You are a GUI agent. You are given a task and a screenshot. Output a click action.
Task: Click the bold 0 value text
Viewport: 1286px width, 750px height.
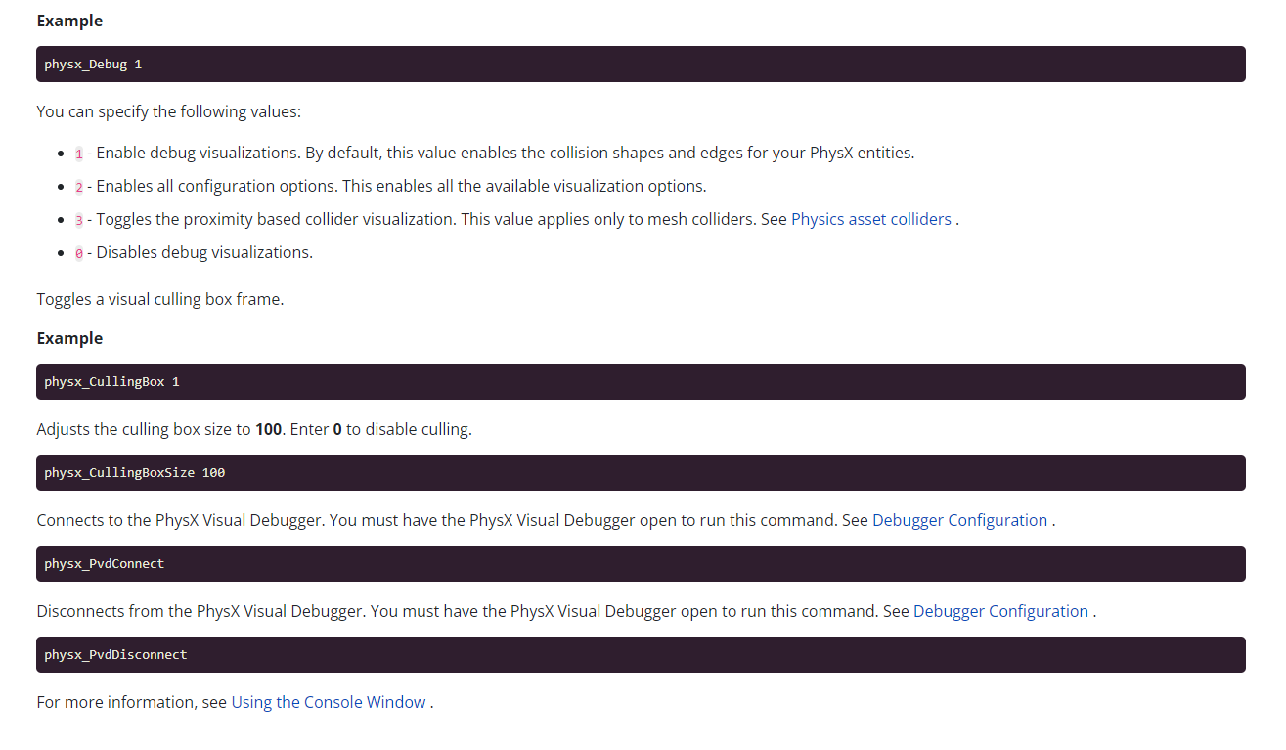click(336, 429)
